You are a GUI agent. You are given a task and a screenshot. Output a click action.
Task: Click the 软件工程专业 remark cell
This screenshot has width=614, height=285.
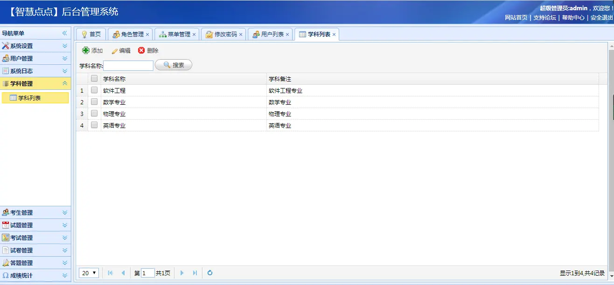click(433, 90)
